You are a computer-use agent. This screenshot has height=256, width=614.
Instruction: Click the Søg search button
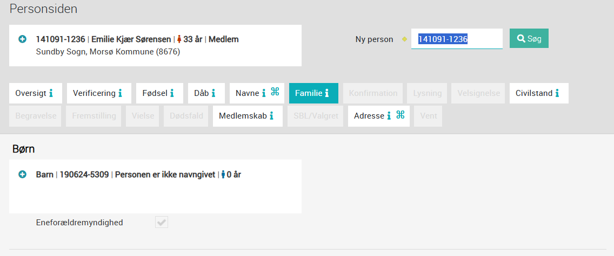point(529,38)
